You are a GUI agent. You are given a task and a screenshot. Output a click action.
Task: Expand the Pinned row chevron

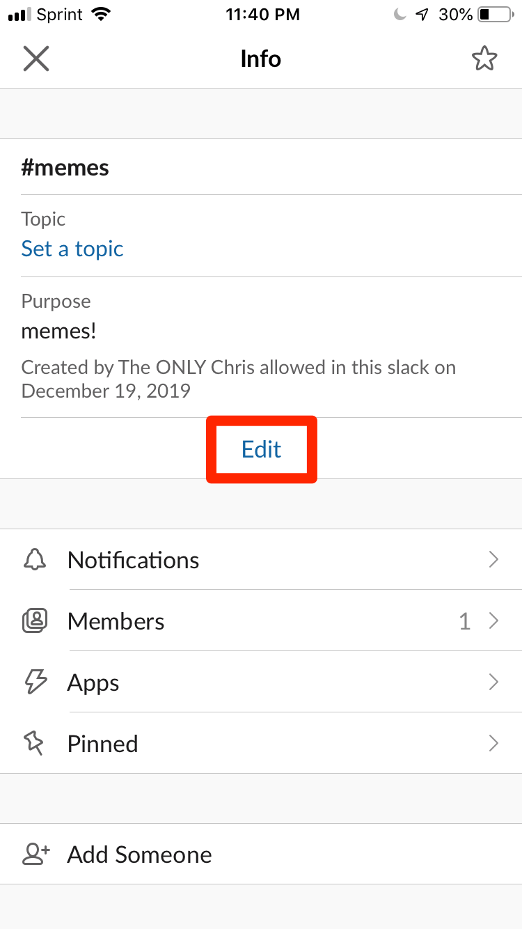click(493, 743)
